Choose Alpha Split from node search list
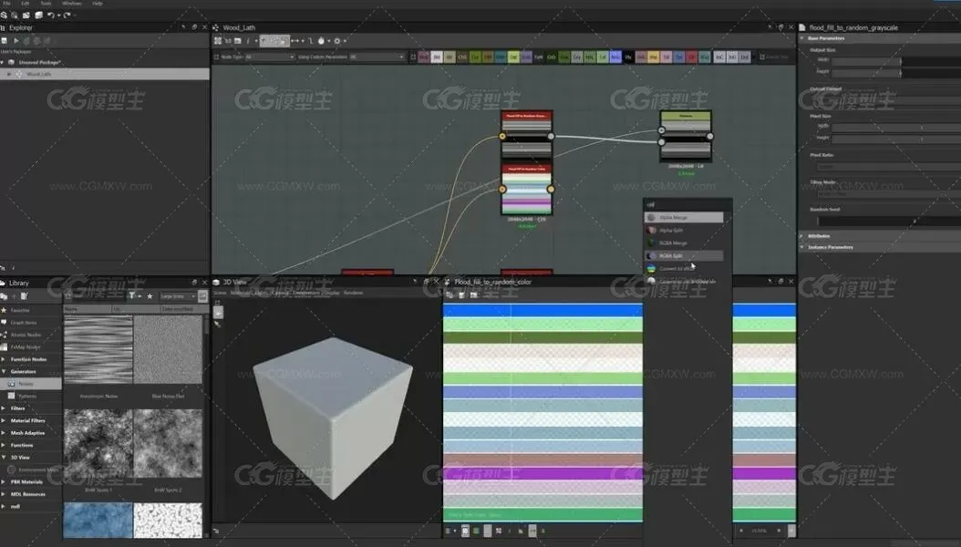961x547 pixels. point(684,231)
